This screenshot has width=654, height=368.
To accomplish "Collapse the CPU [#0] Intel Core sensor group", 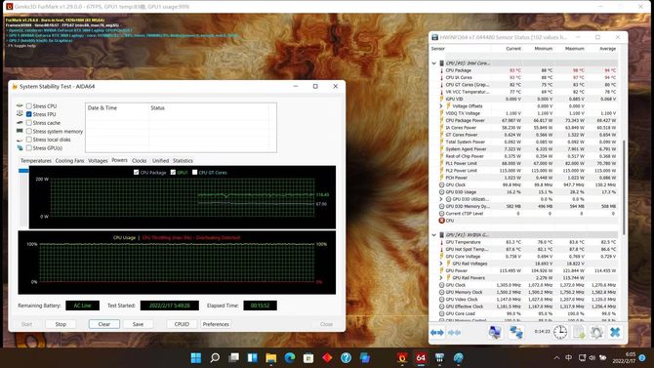I will coord(433,63).
